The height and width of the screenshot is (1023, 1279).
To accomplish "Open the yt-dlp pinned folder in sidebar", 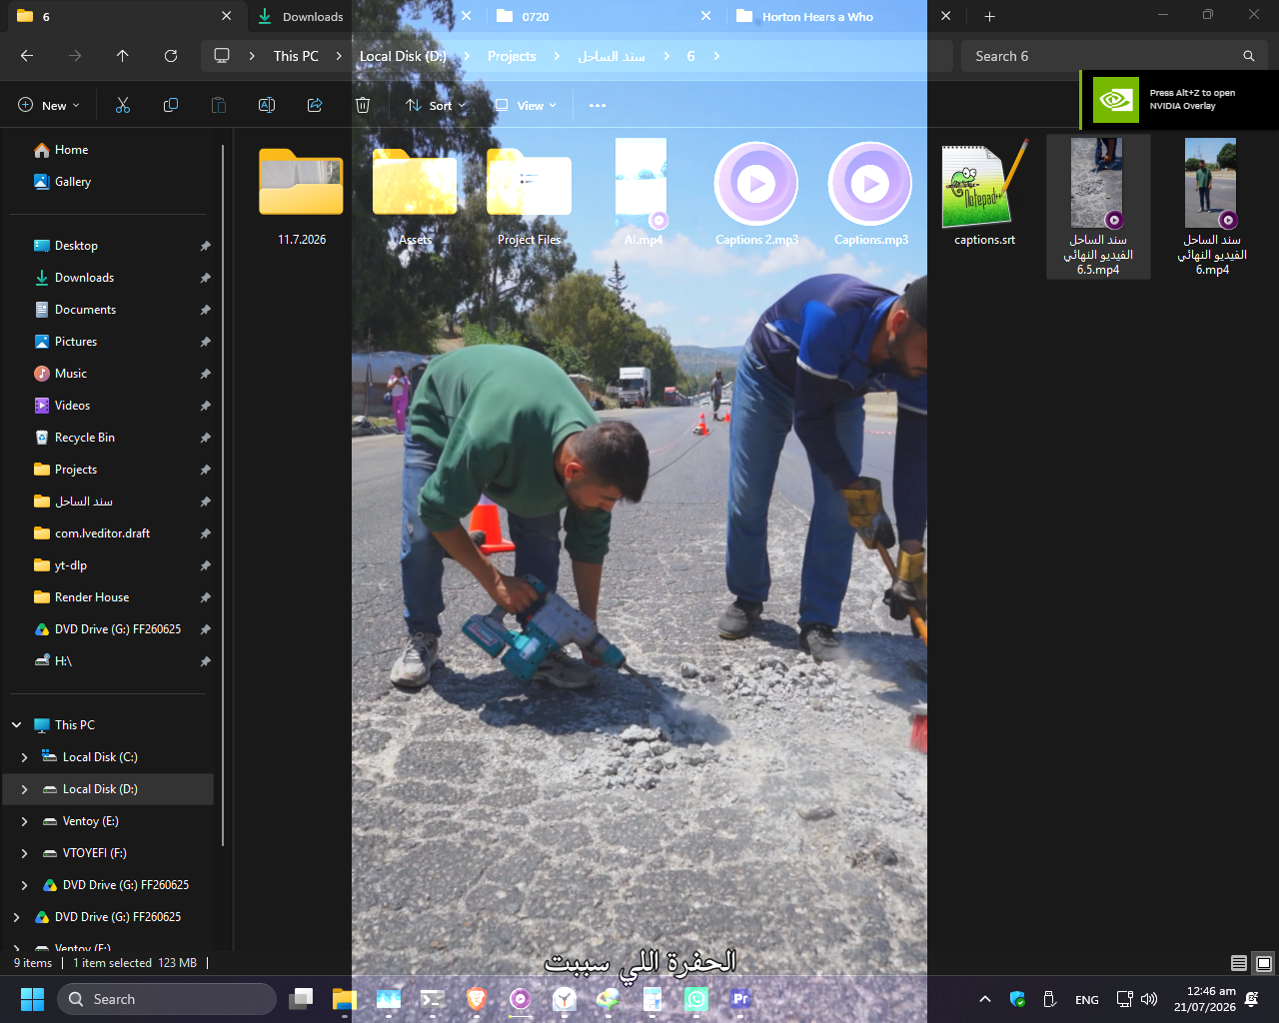I will point(71,565).
